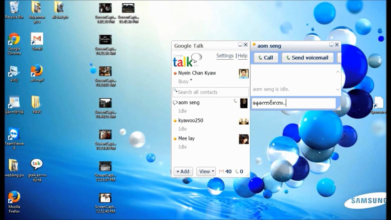Open ScreenCapt 1.02.59 PM video file
The width and height of the screenshot is (391, 220).
tap(105, 13)
